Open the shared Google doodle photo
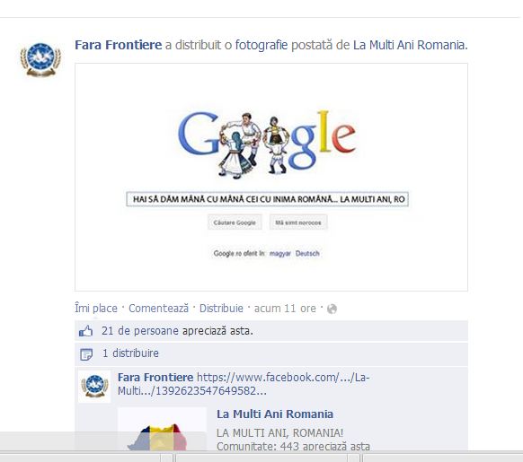523x462 pixels. click(x=271, y=177)
